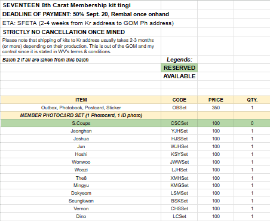Select the price '100' in S.Coups row
270x221 pixels.
tap(216, 123)
